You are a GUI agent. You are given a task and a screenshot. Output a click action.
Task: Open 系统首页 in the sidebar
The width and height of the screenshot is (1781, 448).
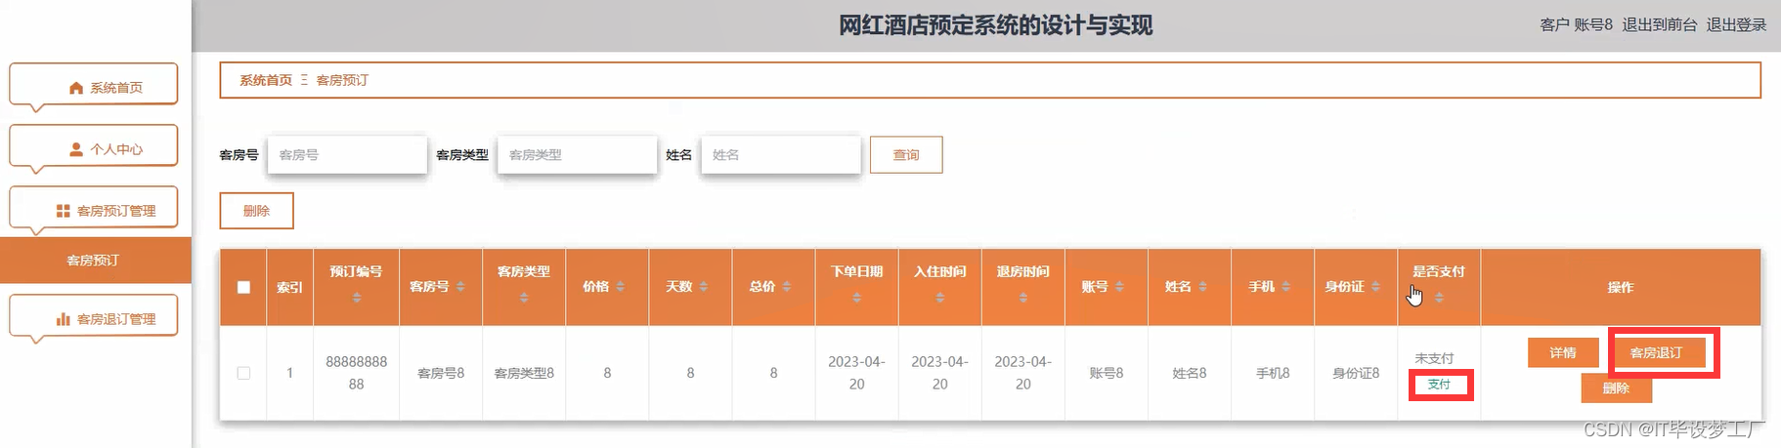pos(94,87)
